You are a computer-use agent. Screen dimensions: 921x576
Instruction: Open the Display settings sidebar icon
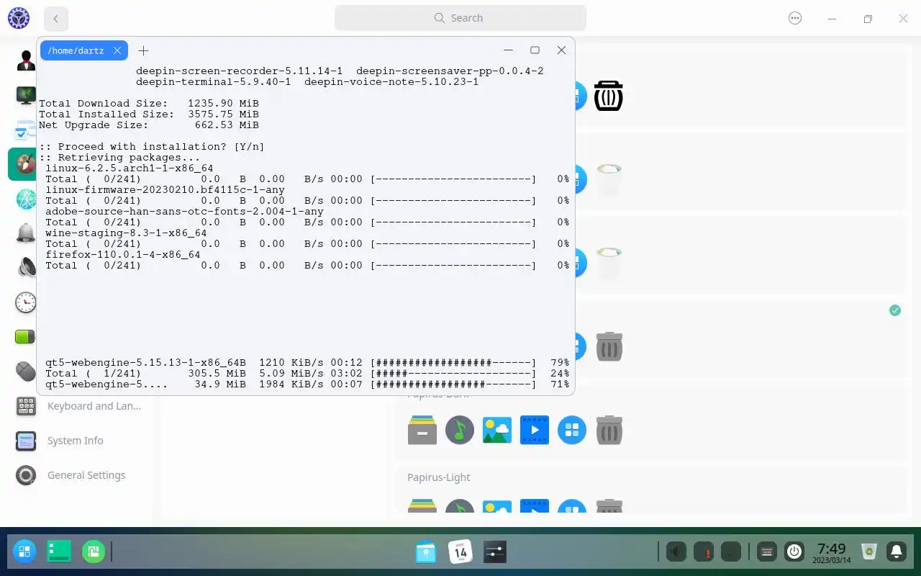(x=26, y=95)
